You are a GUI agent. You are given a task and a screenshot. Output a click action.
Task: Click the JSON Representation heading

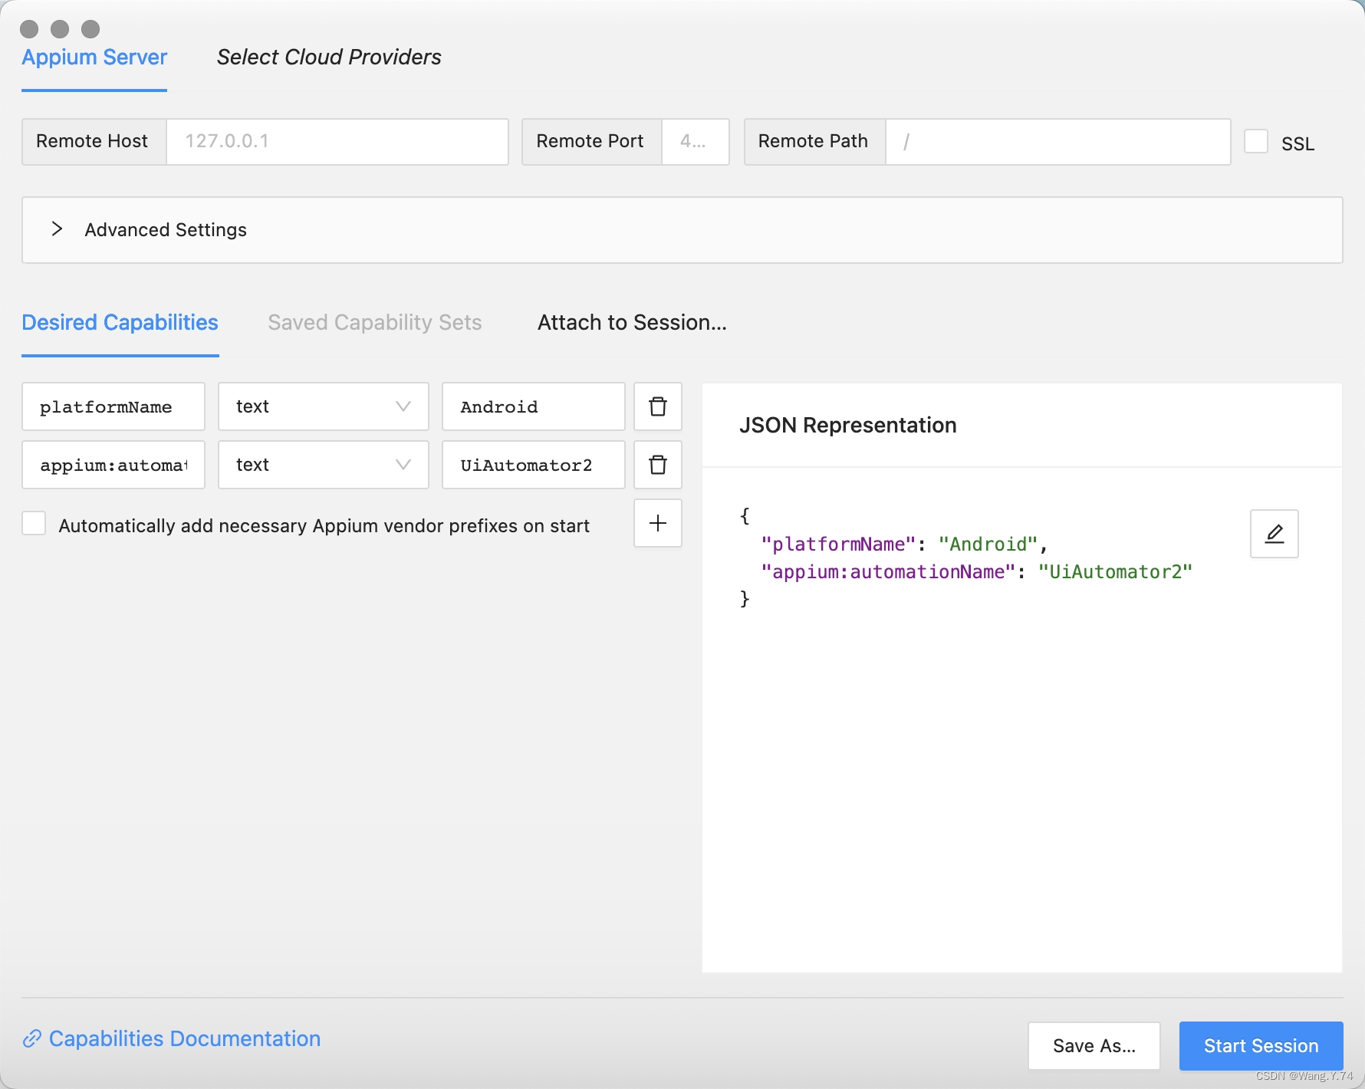[848, 426]
